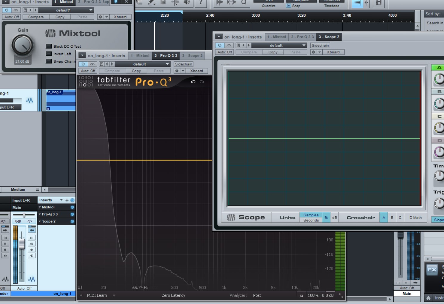The width and height of the screenshot is (444, 304).
Task: Add an insert with the plus icon
Action: point(67,200)
